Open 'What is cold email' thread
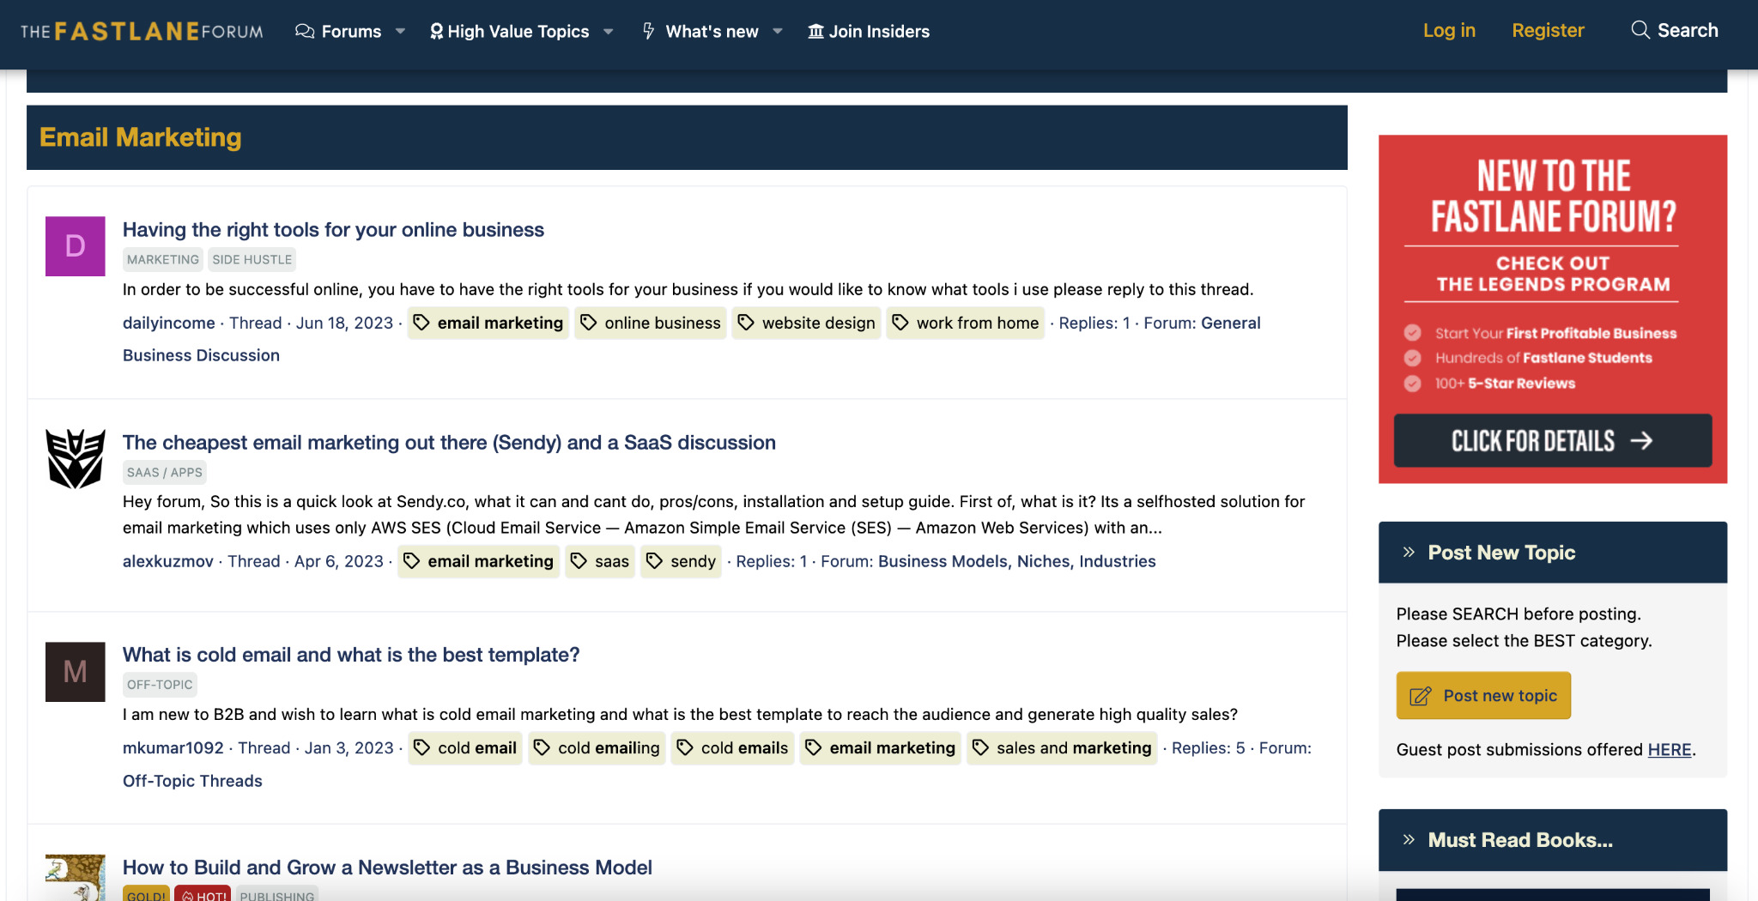Image resolution: width=1758 pixels, height=901 pixels. click(351, 655)
